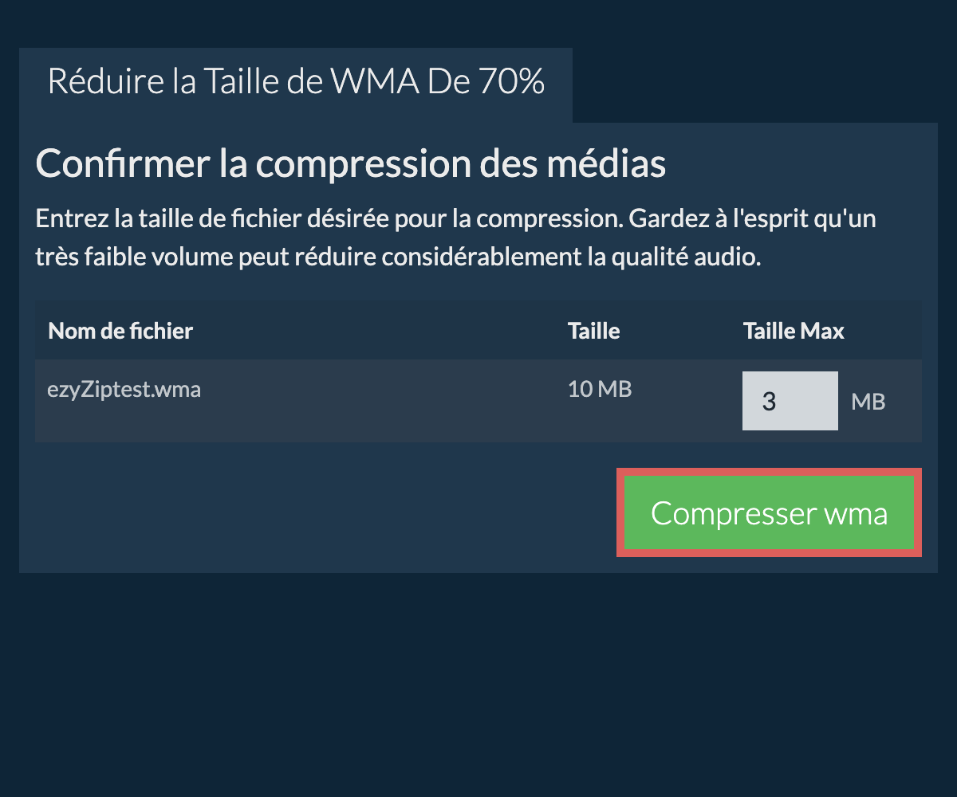The width and height of the screenshot is (957, 797).
Task: Click the word Confirmer in the heading
Action: click(x=120, y=164)
